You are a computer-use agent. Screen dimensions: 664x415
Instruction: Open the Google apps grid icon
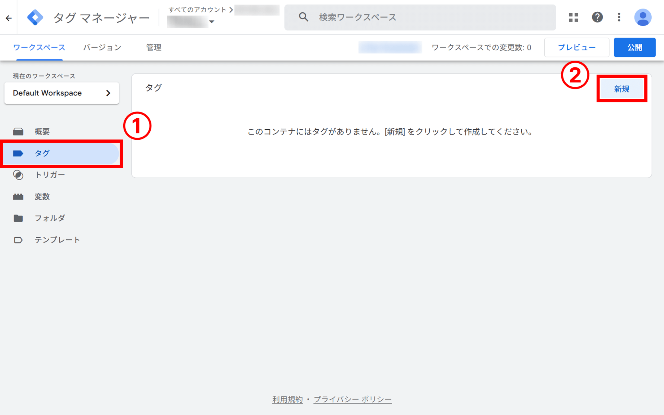pyautogui.click(x=573, y=18)
